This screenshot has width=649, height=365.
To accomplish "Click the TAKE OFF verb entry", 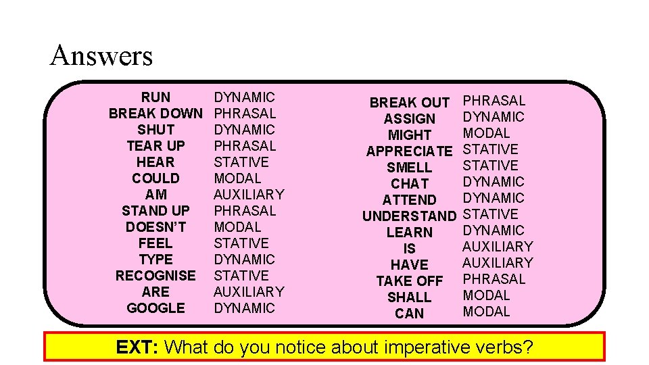I will click(409, 281).
